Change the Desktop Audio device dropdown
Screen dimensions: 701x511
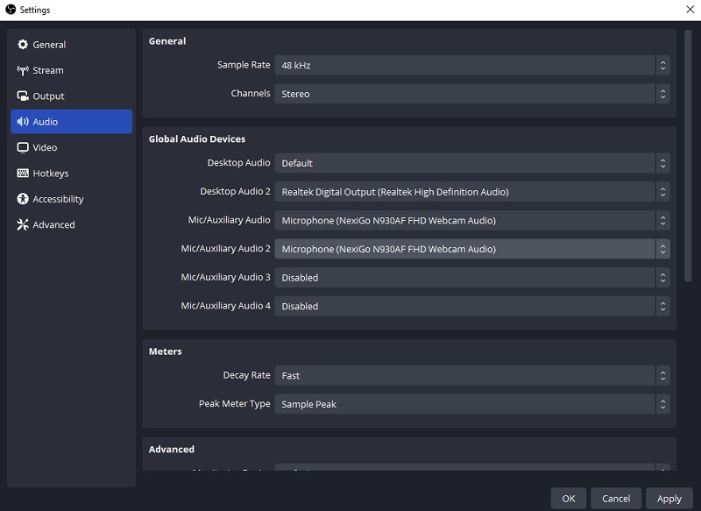pyautogui.click(x=471, y=162)
